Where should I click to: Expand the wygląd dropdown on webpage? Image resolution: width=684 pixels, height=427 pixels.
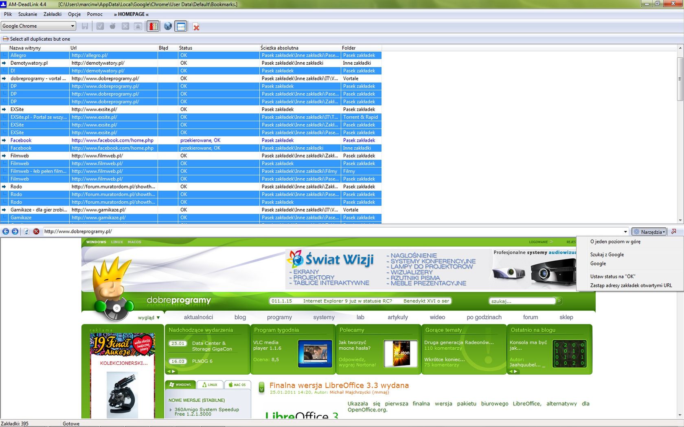(149, 318)
